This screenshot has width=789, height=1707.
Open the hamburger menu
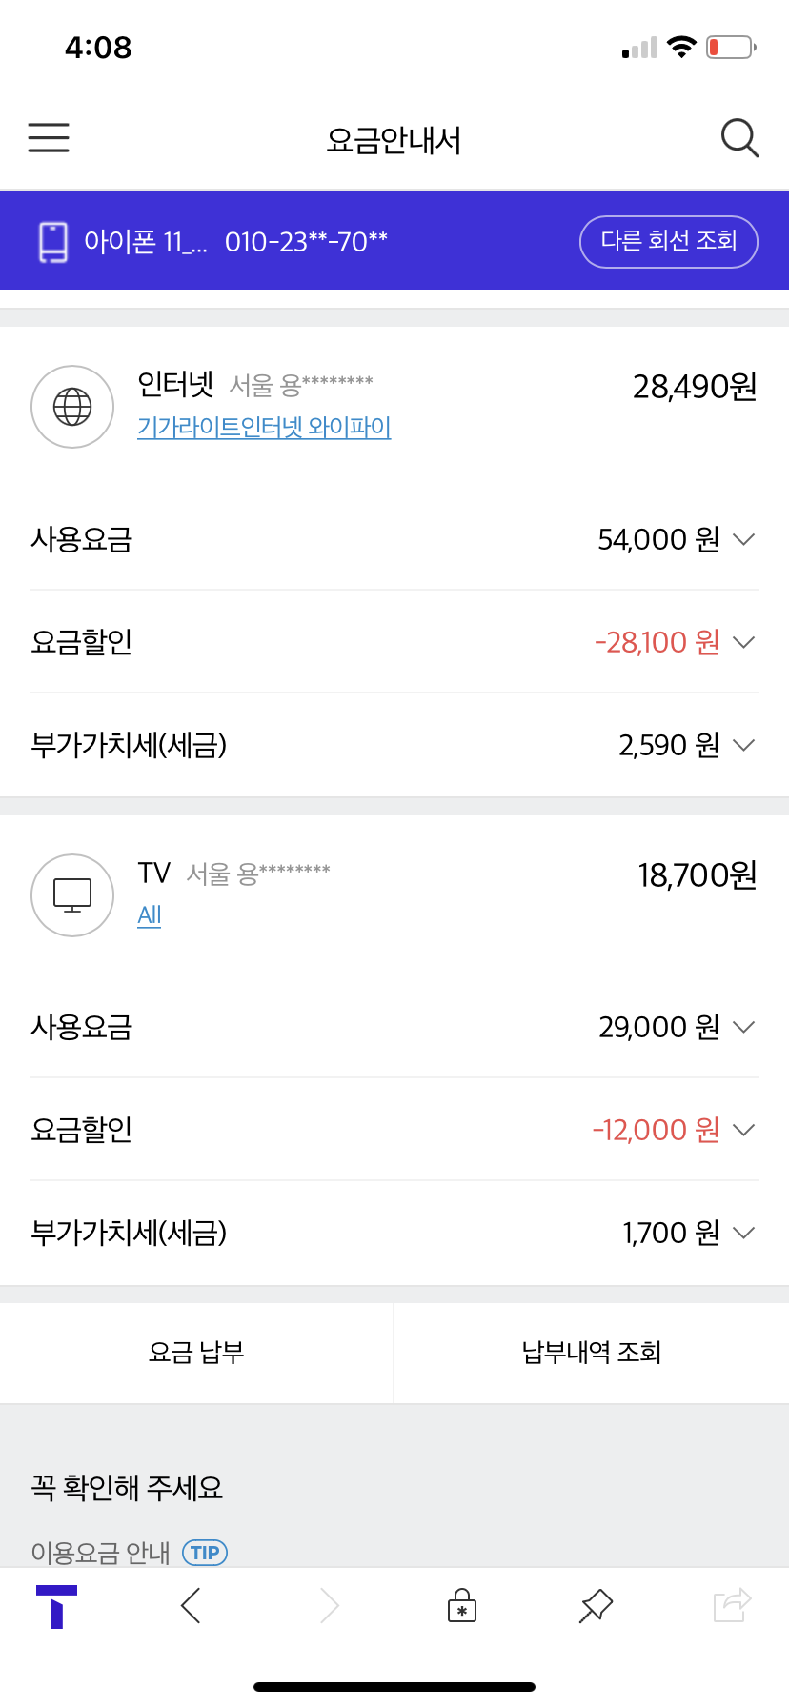pos(49,138)
